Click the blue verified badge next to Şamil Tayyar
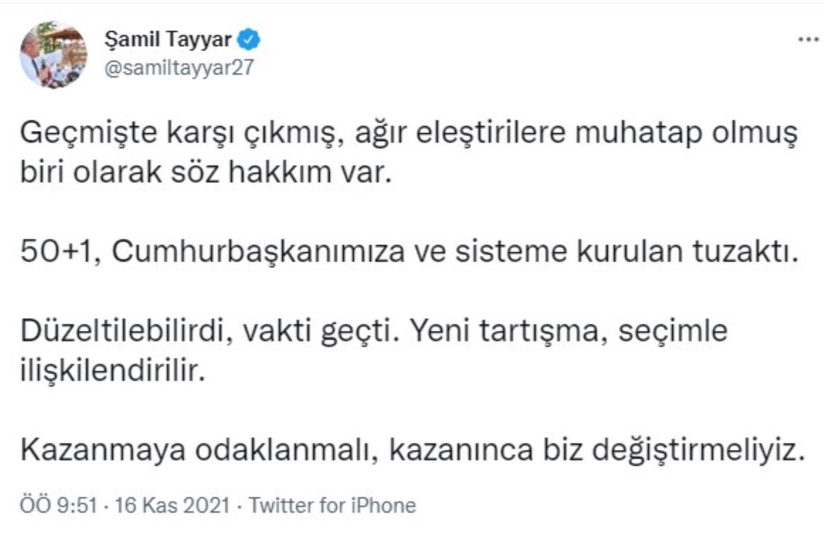Image resolution: width=824 pixels, height=533 pixels. pyautogui.click(x=249, y=38)
